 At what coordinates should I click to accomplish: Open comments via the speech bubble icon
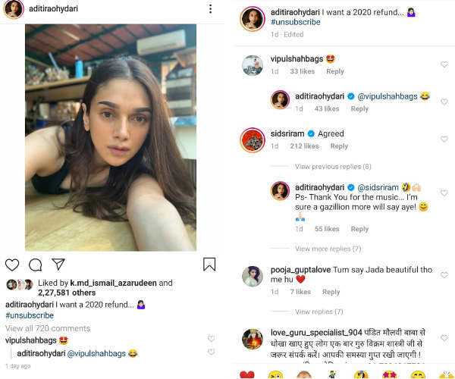pos(36,265)
